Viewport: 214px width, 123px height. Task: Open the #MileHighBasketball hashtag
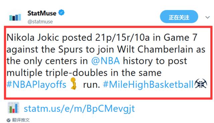[x=148, y=85]
